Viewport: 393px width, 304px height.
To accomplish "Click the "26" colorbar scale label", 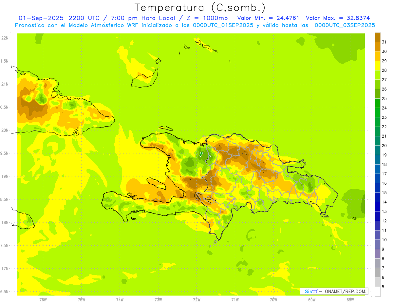I will click(384, 89).
